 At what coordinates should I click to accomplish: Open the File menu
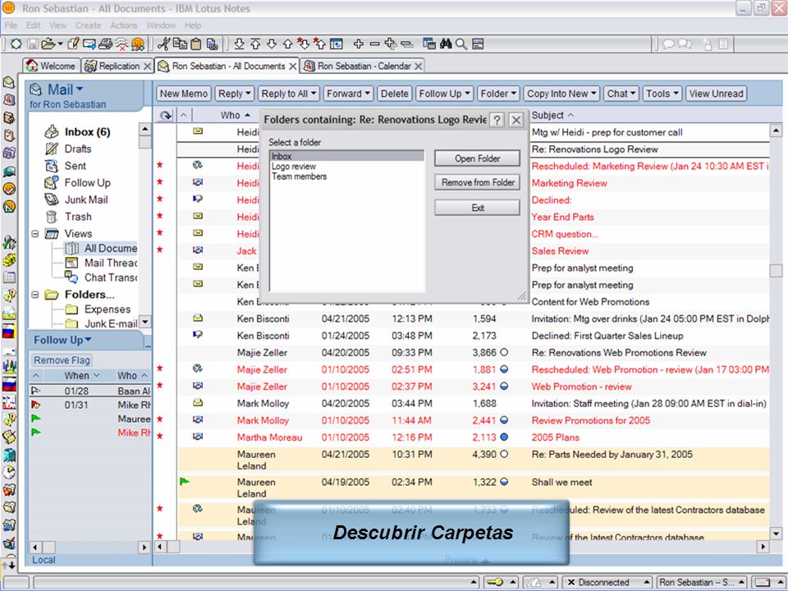tap(11, 25)
